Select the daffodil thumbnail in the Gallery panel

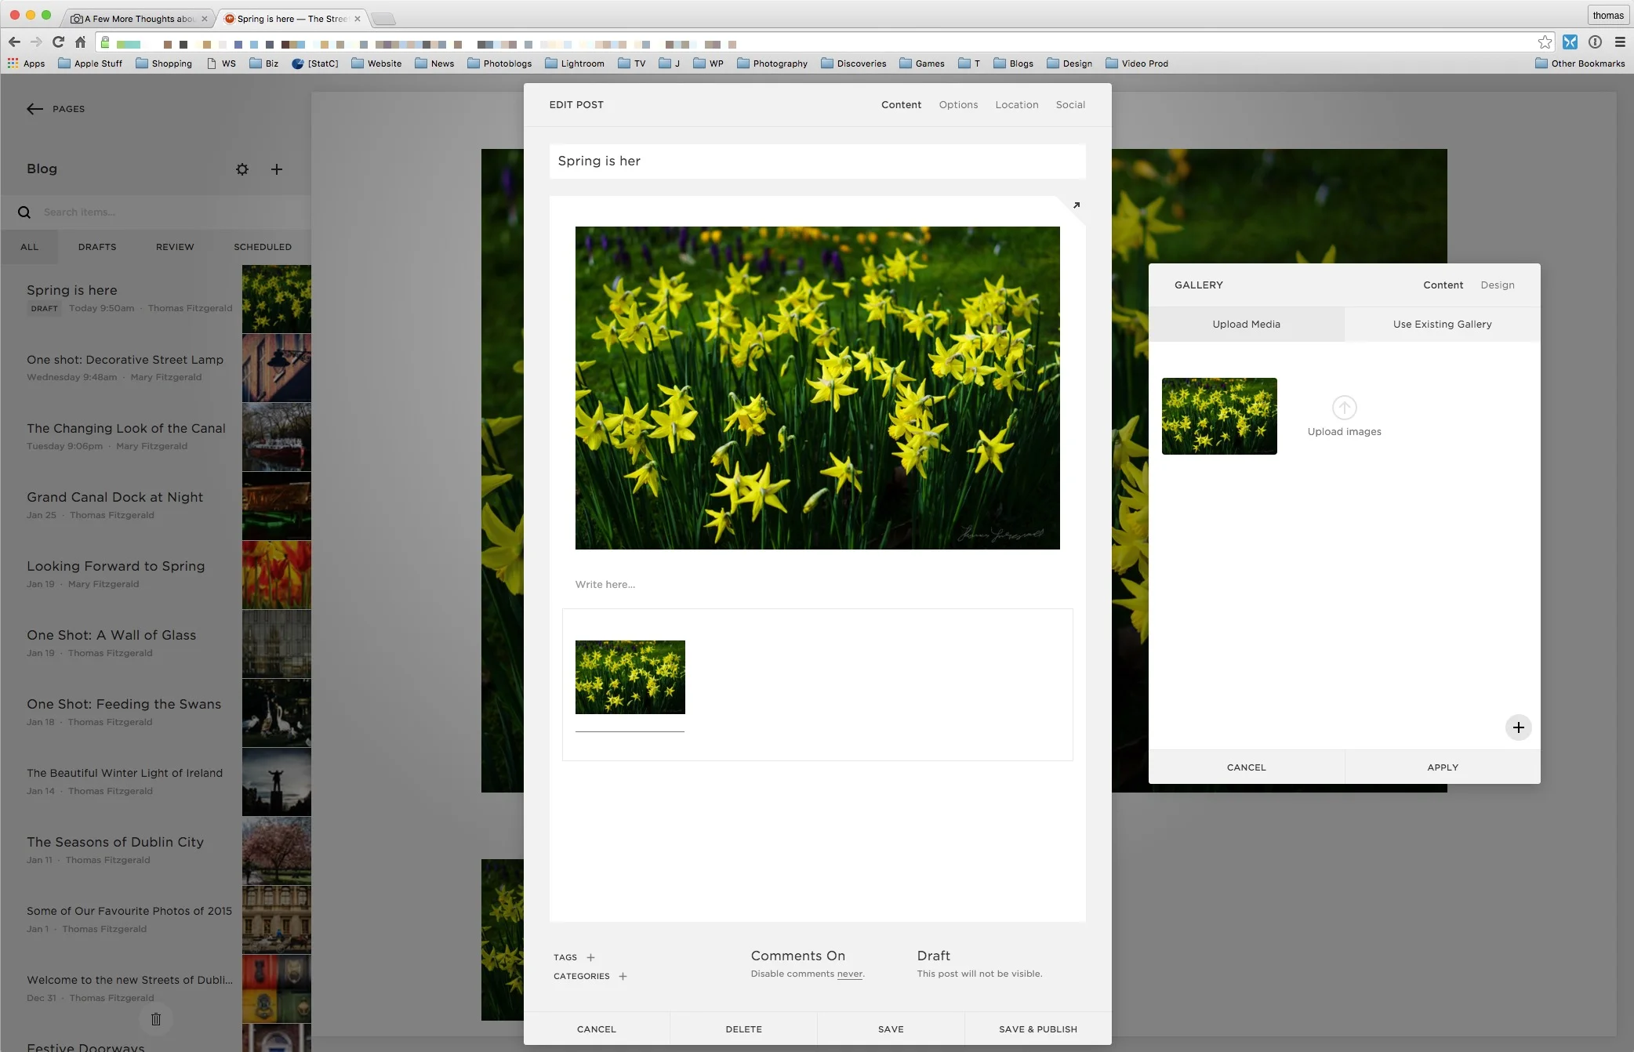(x=1218, y=415)
